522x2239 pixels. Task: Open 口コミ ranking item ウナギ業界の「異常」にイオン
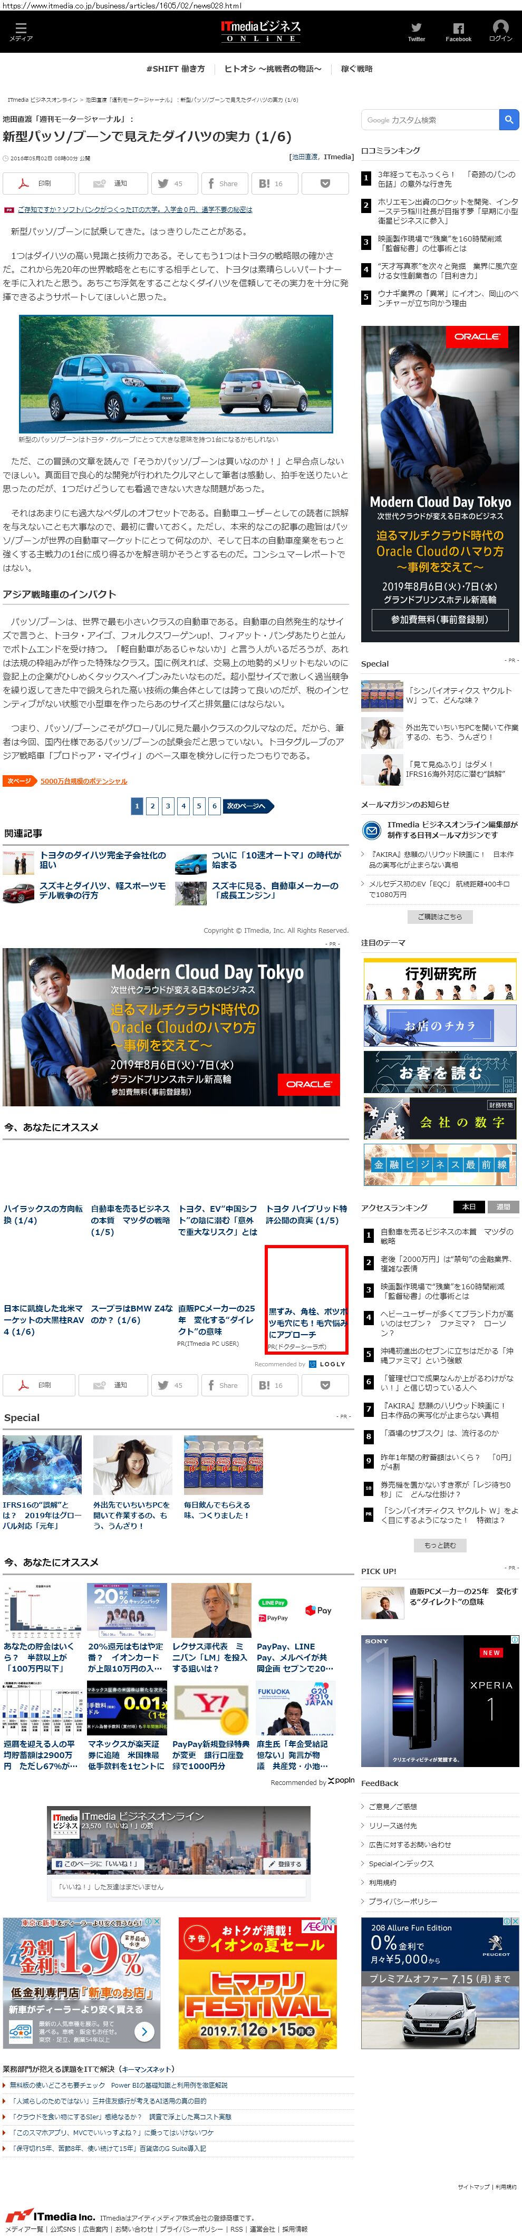(x=448, y=298)
